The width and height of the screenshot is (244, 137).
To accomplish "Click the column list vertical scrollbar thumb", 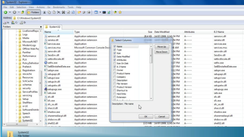I will tap(151, 56).
